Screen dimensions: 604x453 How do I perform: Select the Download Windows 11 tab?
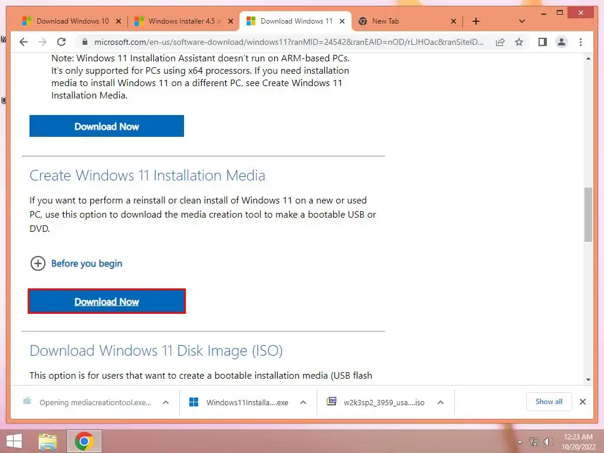click(296, 21)
